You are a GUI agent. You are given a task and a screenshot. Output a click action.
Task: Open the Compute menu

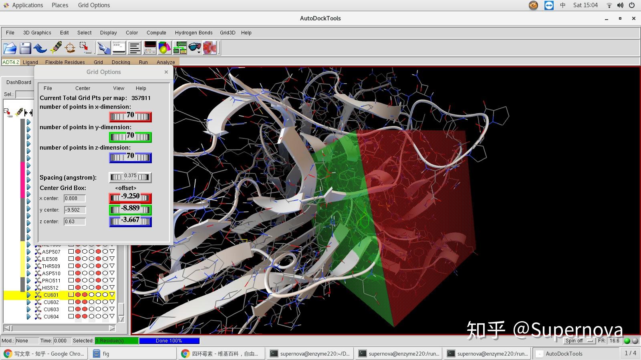[x=156, y=33]
